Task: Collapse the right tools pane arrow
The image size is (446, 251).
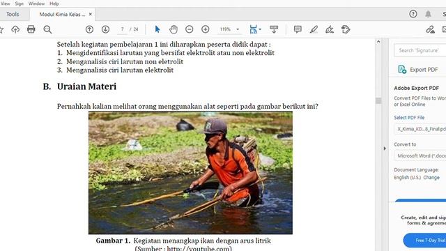Action: click(385, 149)
